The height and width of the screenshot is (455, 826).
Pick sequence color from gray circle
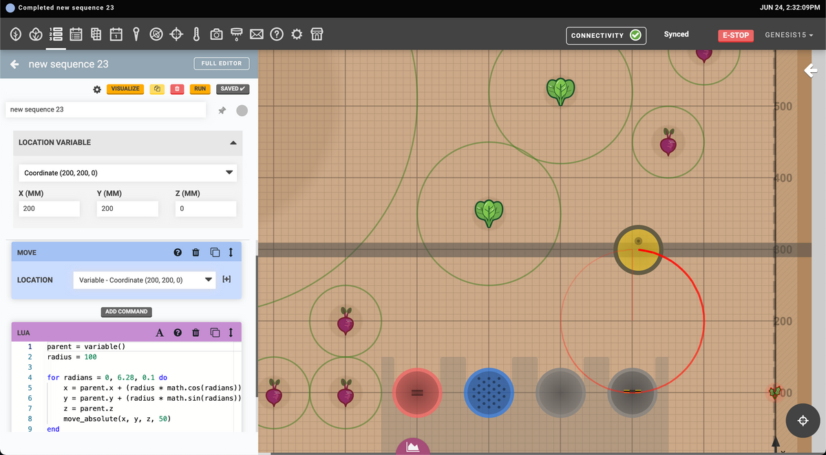(242, 111)
